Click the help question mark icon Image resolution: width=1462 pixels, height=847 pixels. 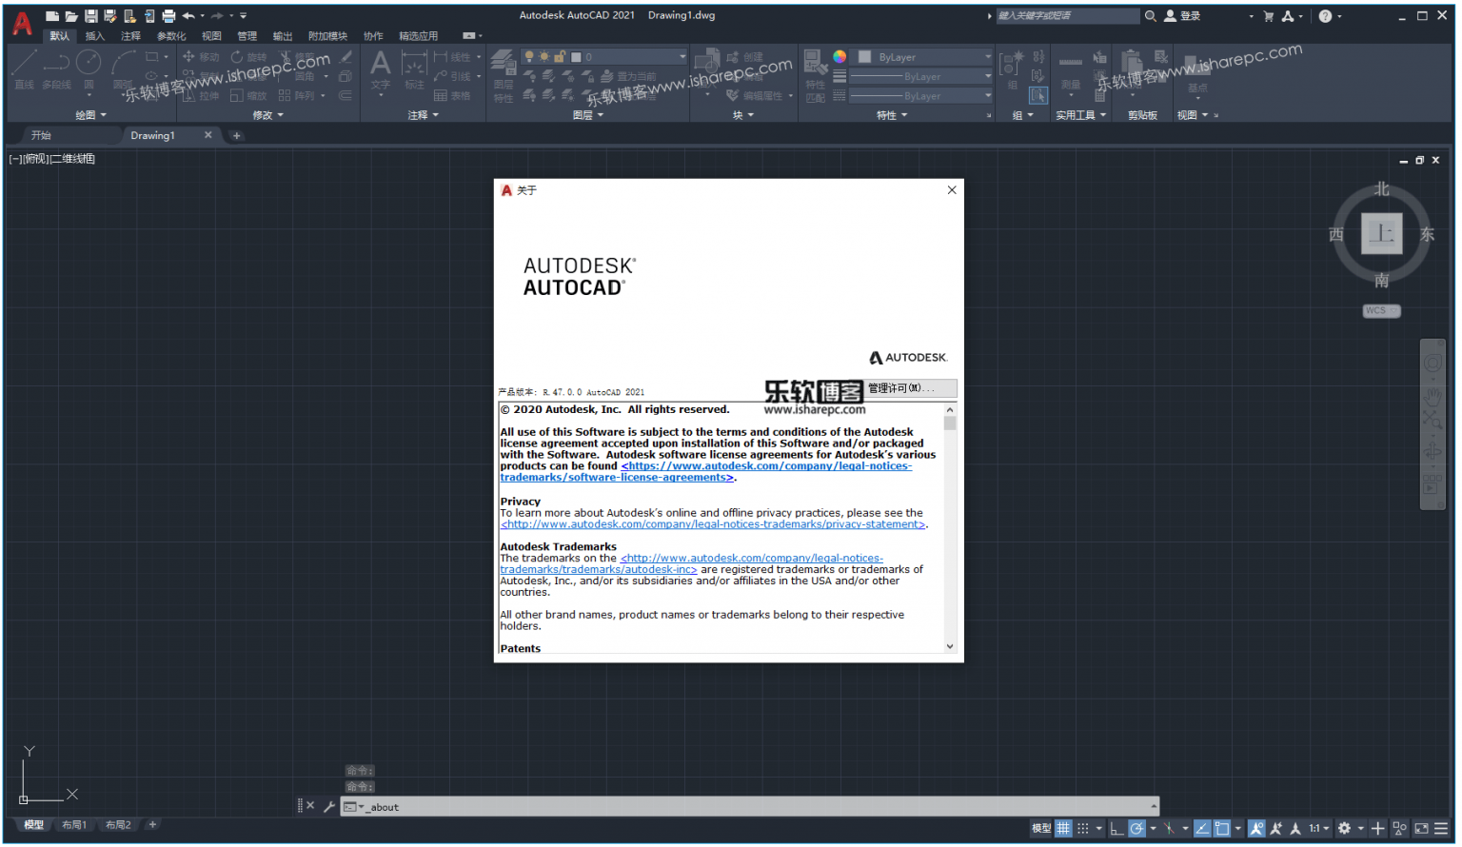click(1325, 16)
